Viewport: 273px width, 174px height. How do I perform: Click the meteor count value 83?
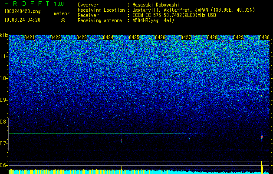coord(63,20)
